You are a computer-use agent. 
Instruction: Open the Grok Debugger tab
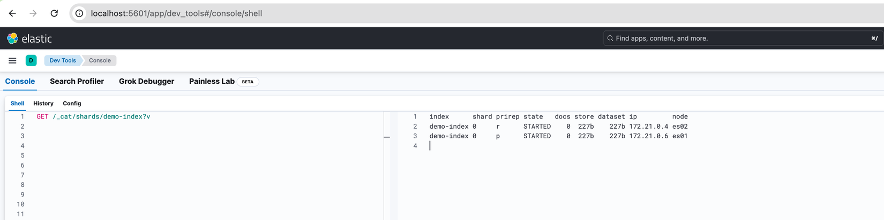click(146, 82)
